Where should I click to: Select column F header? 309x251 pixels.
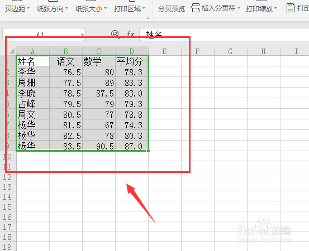198,51
